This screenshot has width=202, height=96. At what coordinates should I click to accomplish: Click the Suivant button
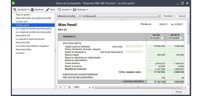point(182,16)
